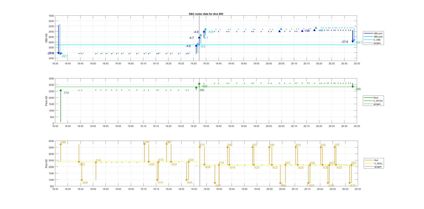Click the '1800' tick on VBD axis

point(51,16)
